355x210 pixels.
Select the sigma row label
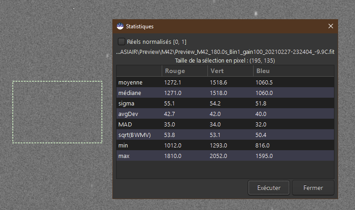click(x=127, y=104)
